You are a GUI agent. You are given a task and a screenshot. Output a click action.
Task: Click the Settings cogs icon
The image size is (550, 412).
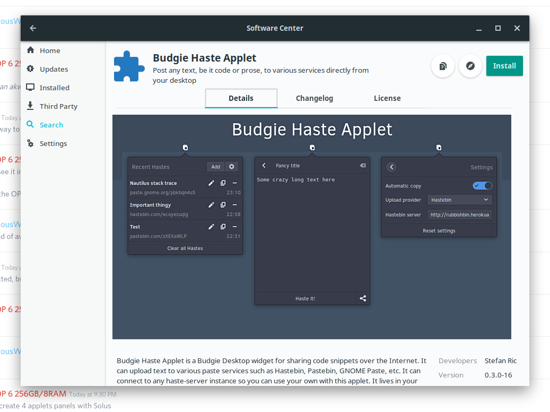31,143
